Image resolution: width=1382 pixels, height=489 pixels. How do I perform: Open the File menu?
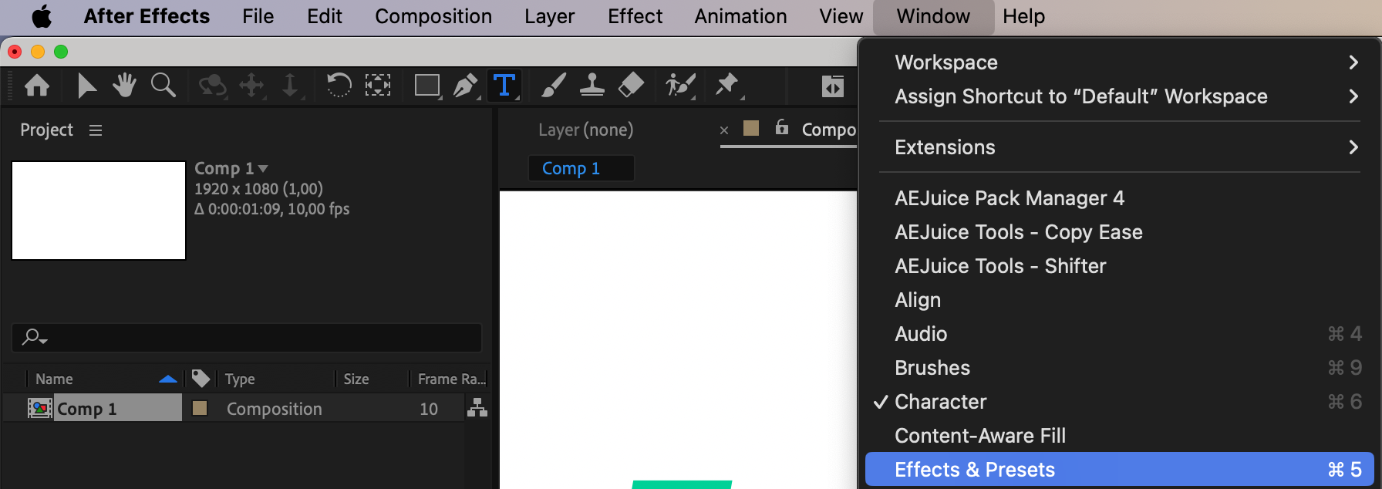[258, 16]
